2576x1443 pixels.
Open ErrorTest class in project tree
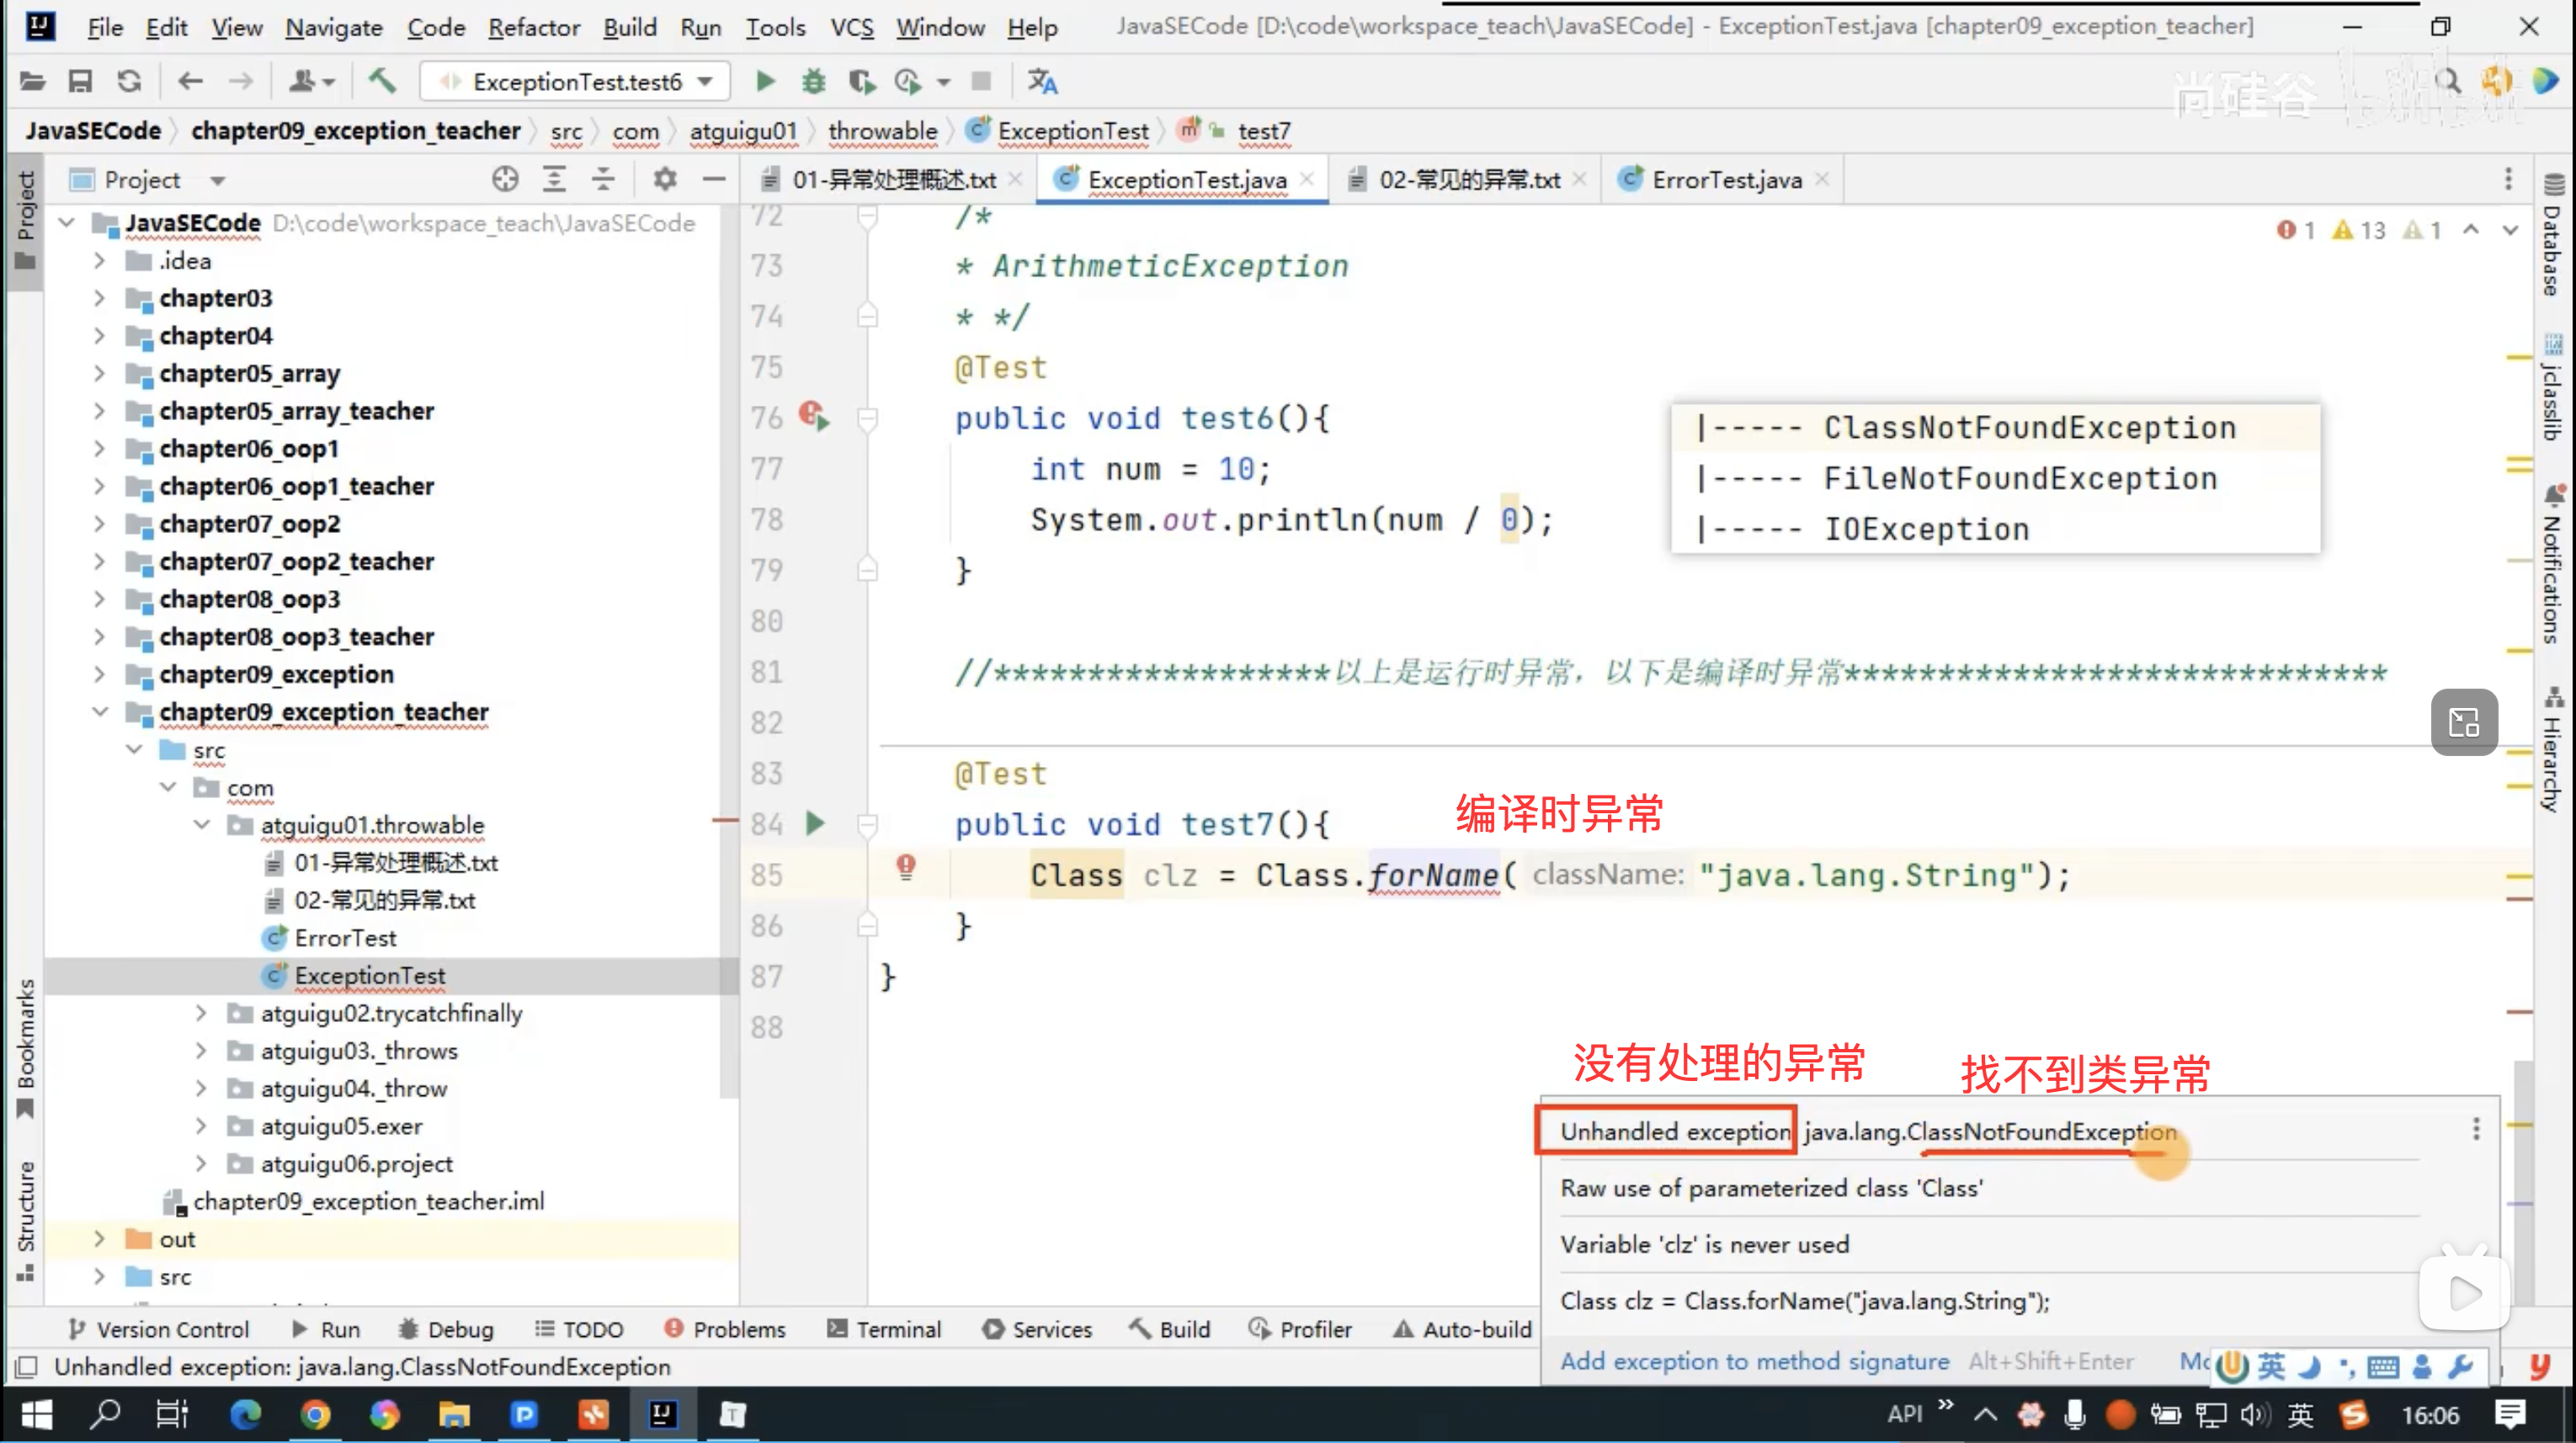(345, 938)
